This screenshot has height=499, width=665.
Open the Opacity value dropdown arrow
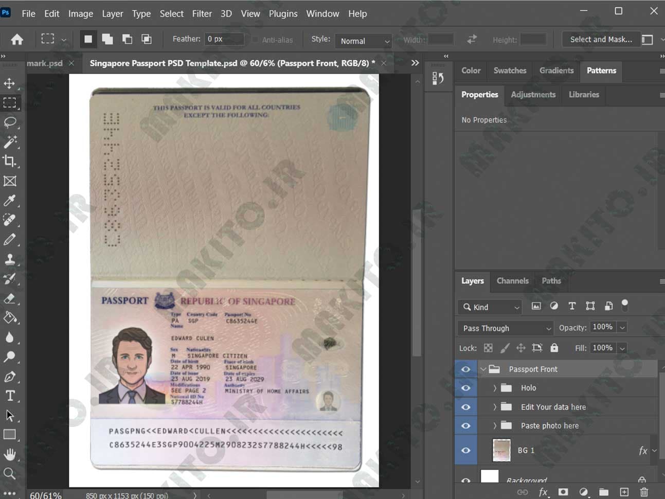pos(622,328)
